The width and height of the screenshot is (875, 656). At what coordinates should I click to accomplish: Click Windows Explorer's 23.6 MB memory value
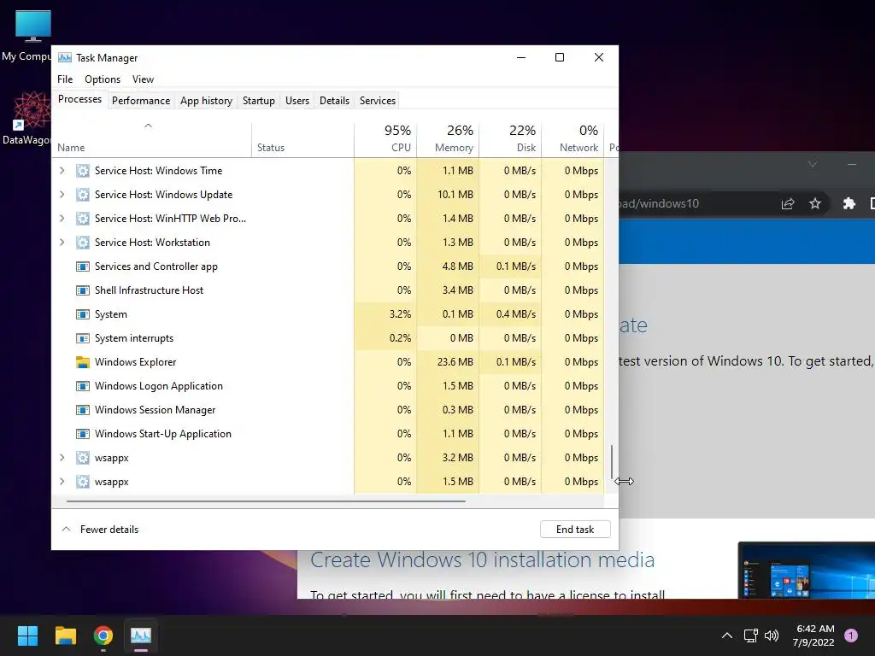(x=455, y=362)
